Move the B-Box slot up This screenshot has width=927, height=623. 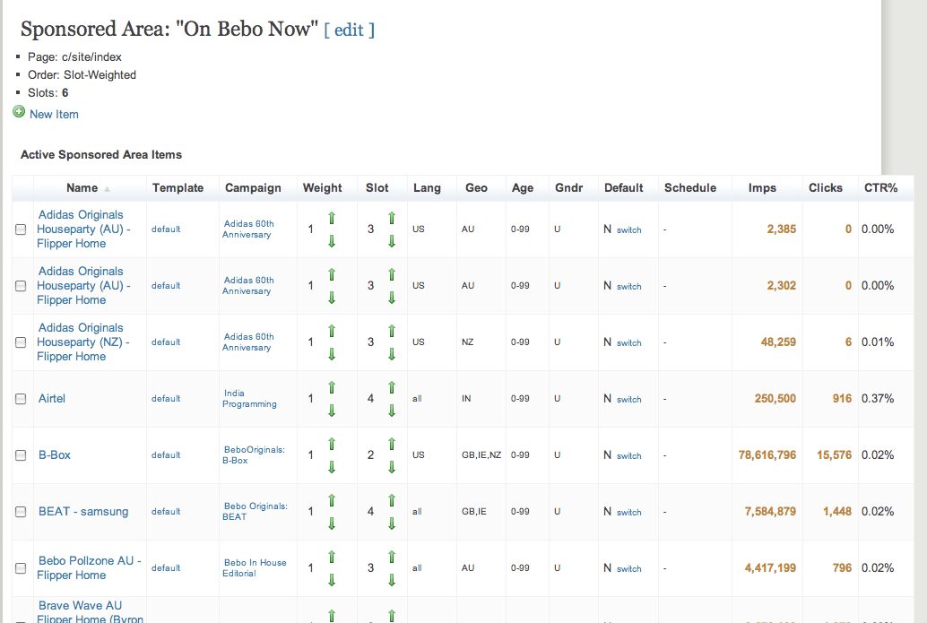[392, 444]
